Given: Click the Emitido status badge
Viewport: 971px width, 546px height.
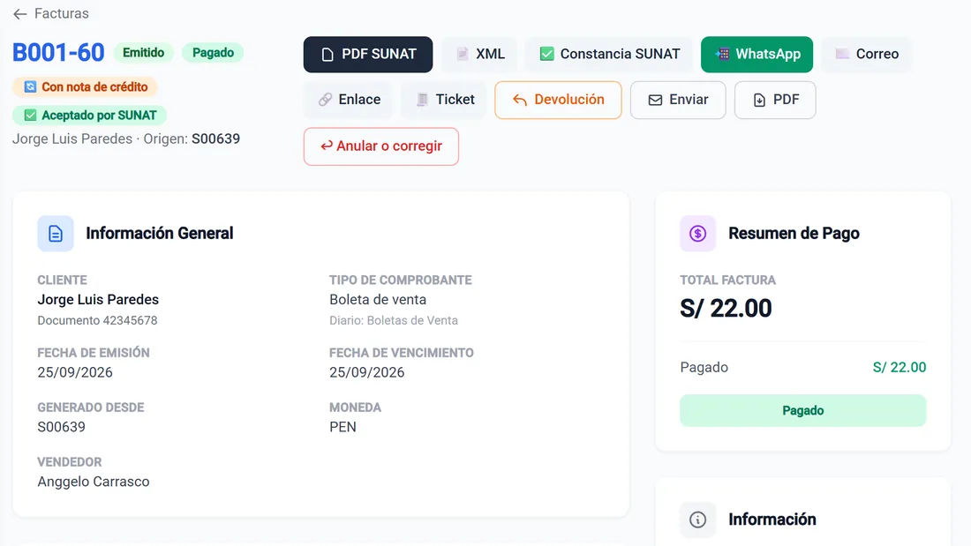Looking at the screenshot, I should [x=144, y=53].
